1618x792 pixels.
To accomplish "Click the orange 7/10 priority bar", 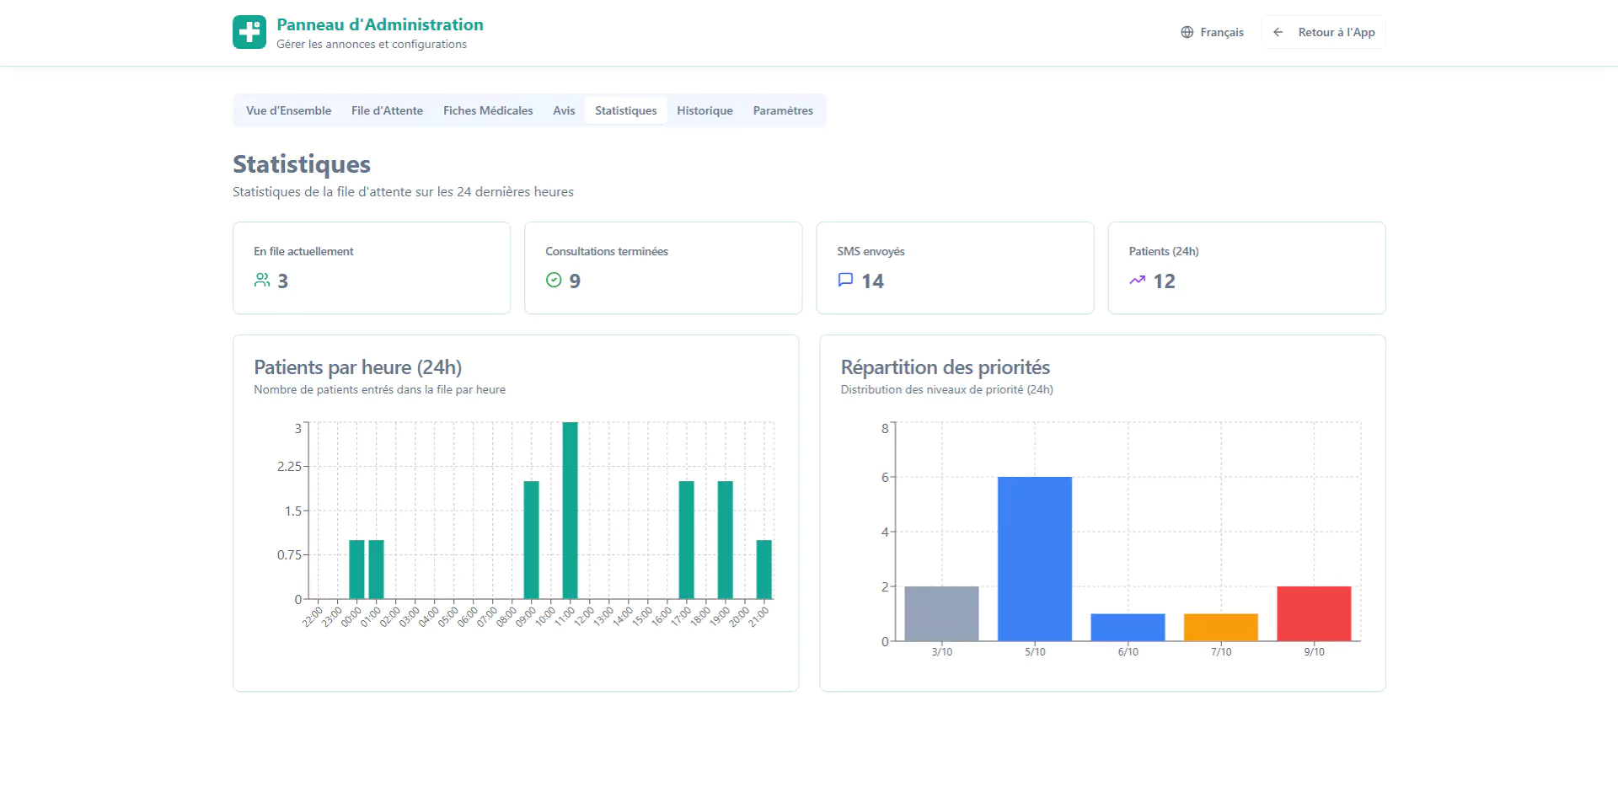I will [1220, 627].
